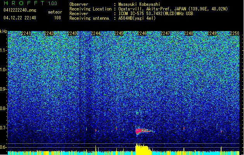This screenshot has height=155, width=244.
Task: Click the 0.8 kHz axis label
Action: click(3, 108)
